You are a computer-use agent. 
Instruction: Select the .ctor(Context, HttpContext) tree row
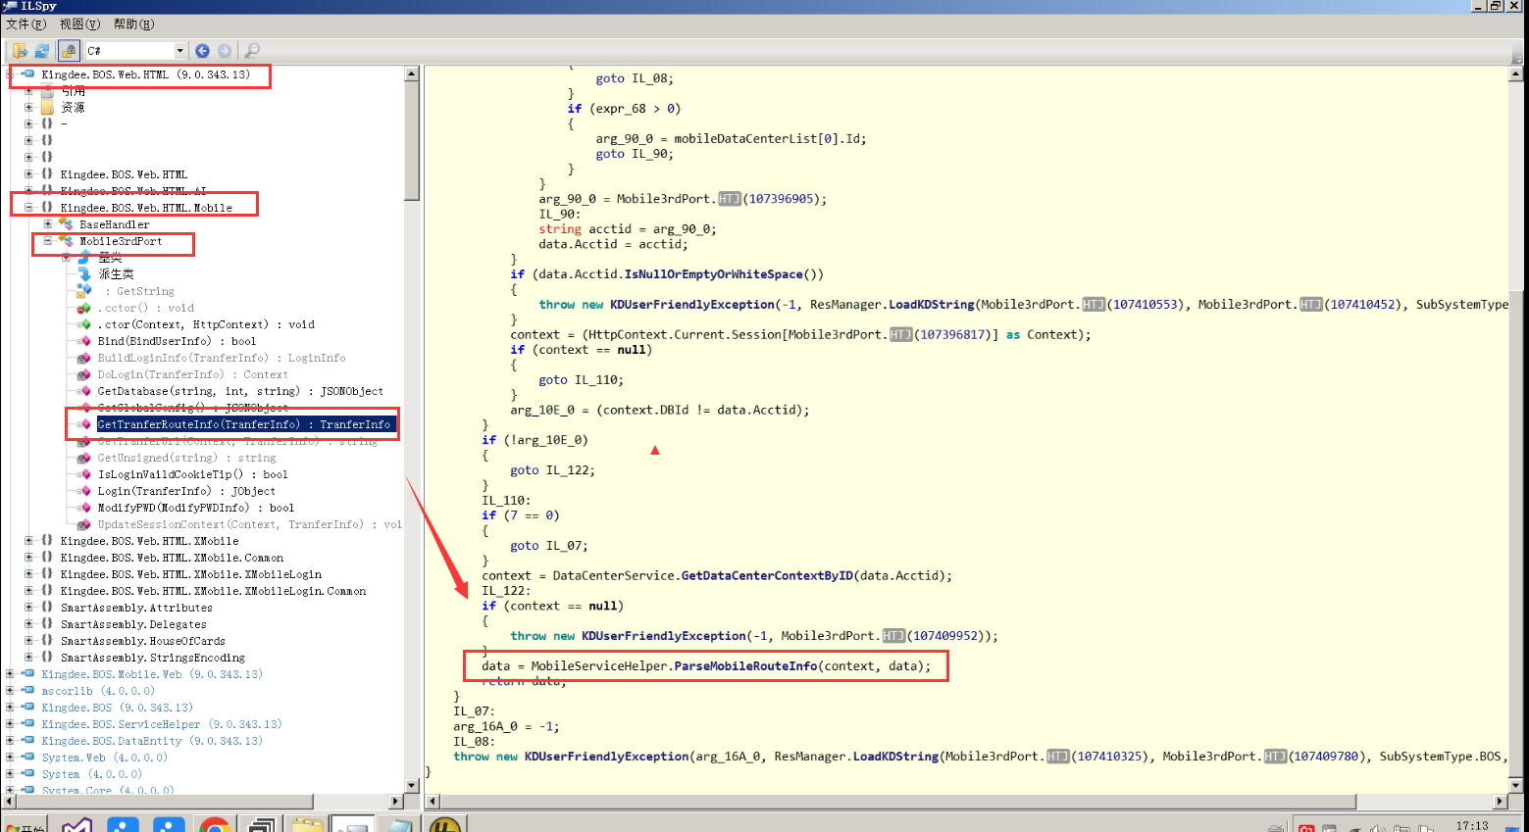point(206,324)
